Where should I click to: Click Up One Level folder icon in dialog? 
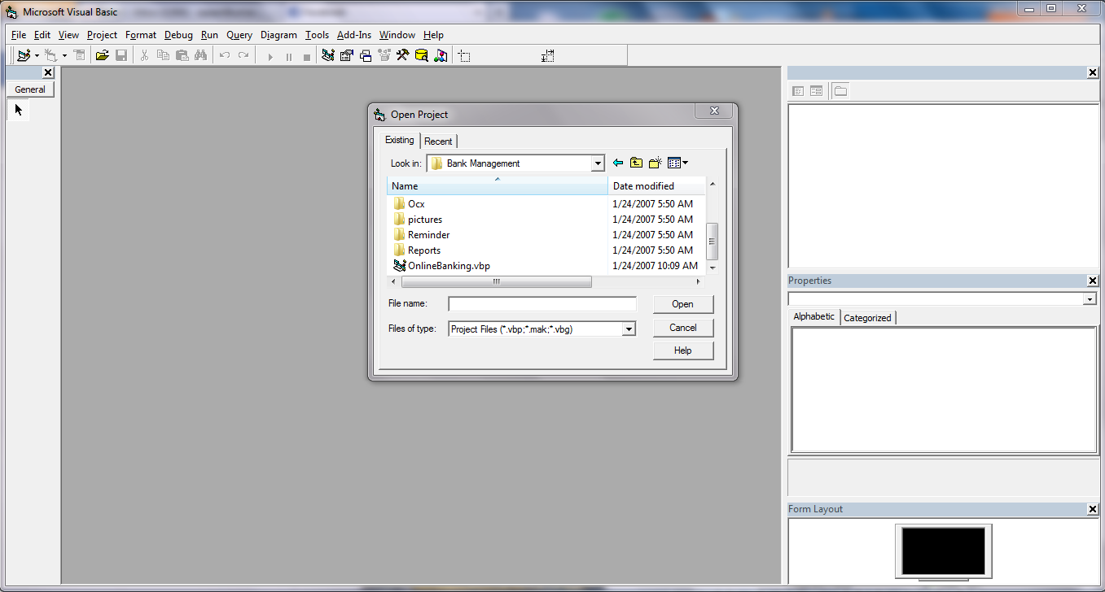(636, 163)
